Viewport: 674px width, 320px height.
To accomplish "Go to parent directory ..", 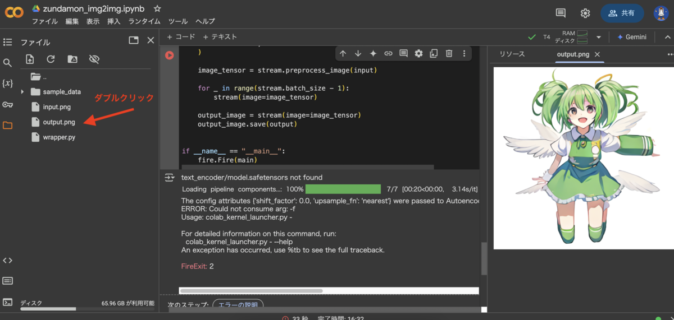I will click(39, 77).
